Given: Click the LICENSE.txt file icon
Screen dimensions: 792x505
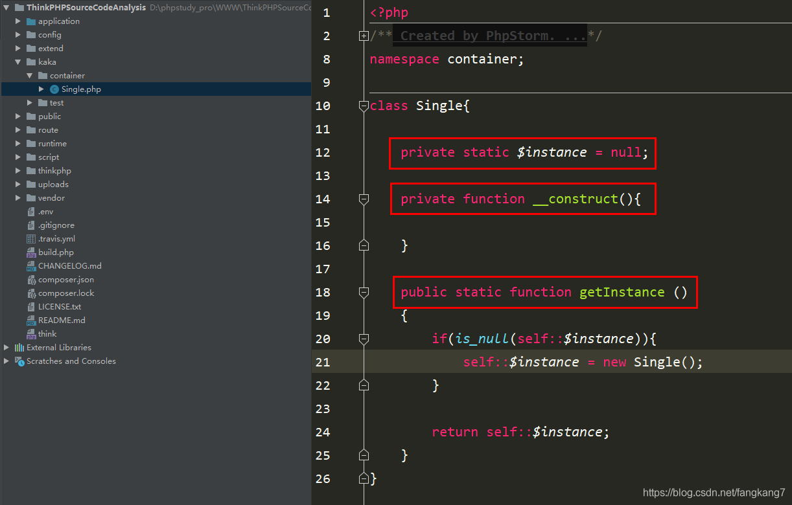Looking at the screenshot, I should 31,307.
